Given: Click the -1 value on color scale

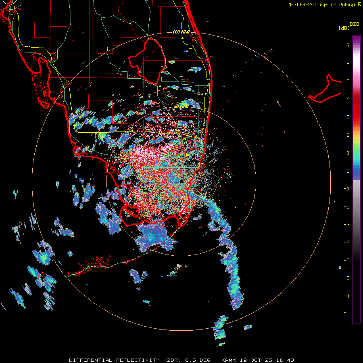Looking at the screenshot, I should [346, 189].
